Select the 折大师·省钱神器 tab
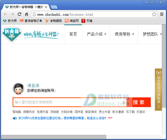The width and height of the screenshot is (167, 140). point(26,7)
